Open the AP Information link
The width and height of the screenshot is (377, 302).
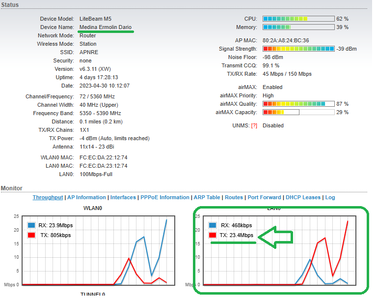click(86, 197)
